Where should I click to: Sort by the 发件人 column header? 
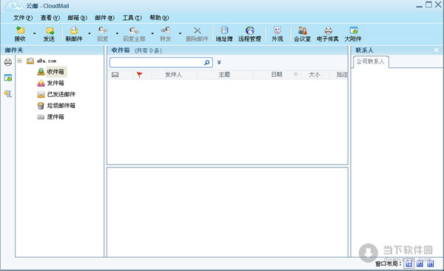(174, 75)
